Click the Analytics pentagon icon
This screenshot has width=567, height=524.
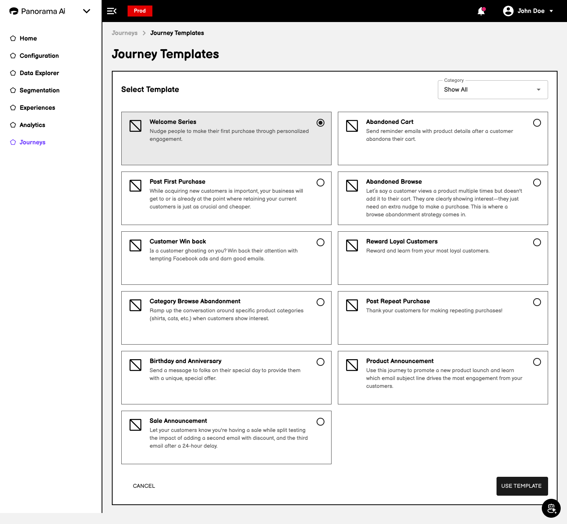13,125
